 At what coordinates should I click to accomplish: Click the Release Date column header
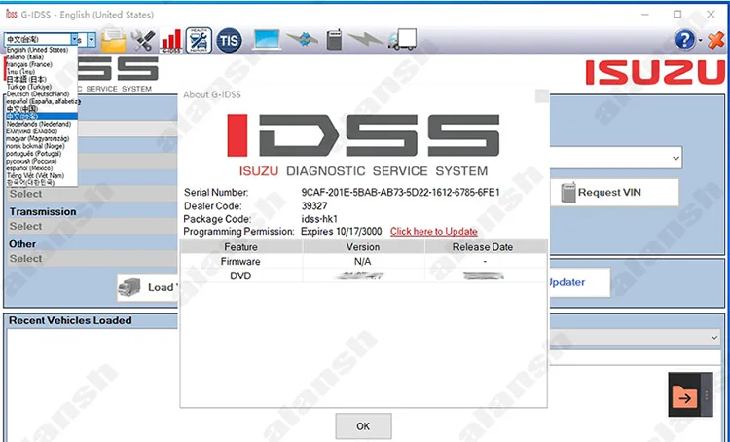click(483, 247)
